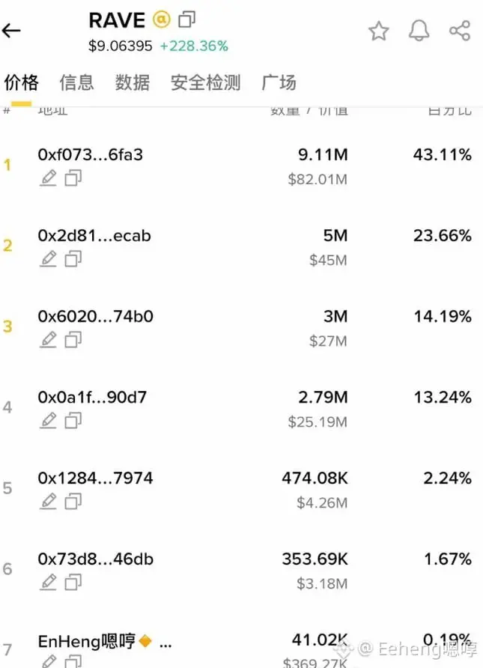Edit label for address 0xf073...6fa3
Image resolution: width=483 pixels, height=668 pixels.
point(48,177)
